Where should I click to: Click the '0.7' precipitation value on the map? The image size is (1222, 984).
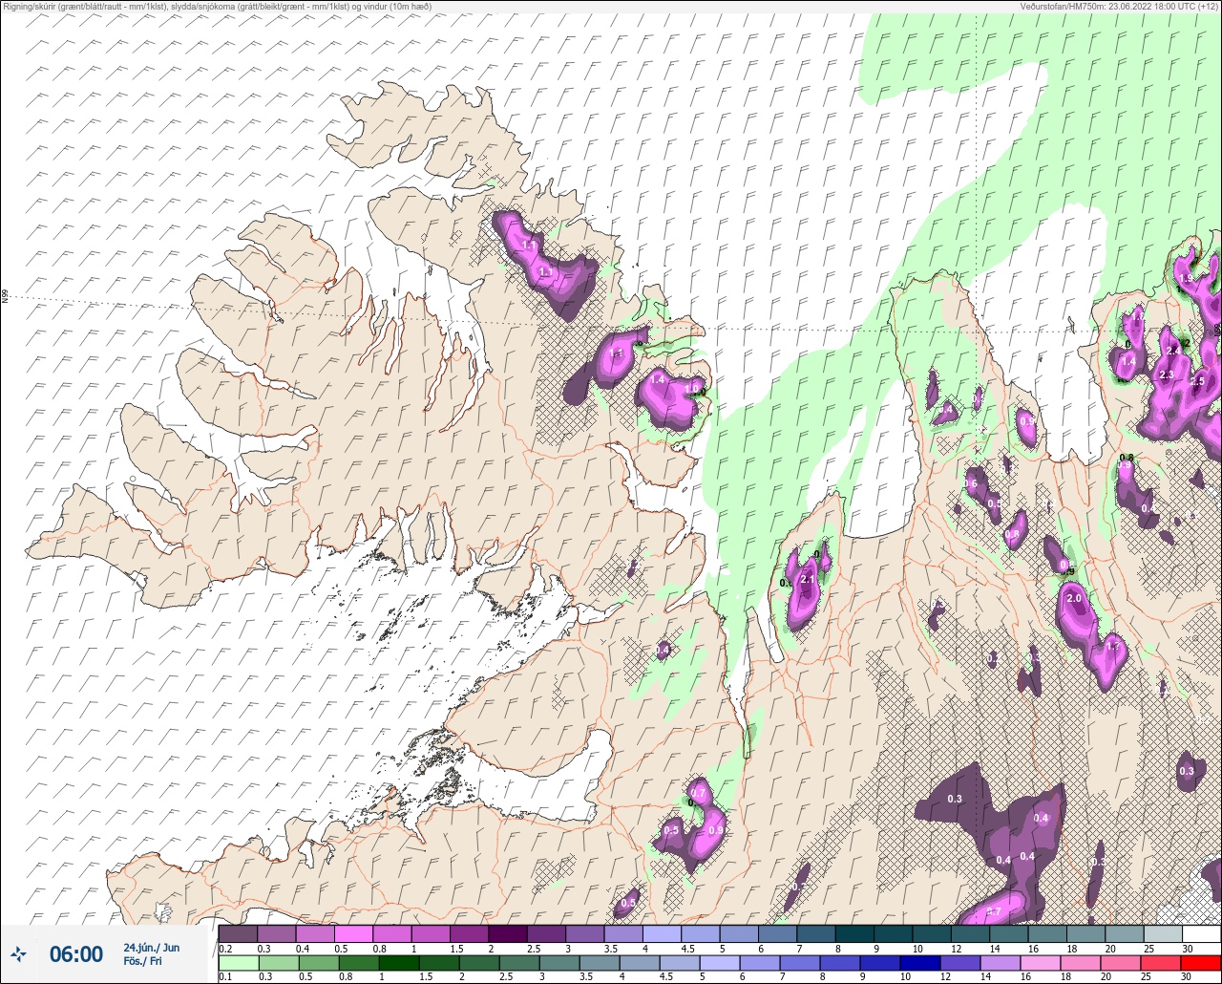click(x=698, y=794)
